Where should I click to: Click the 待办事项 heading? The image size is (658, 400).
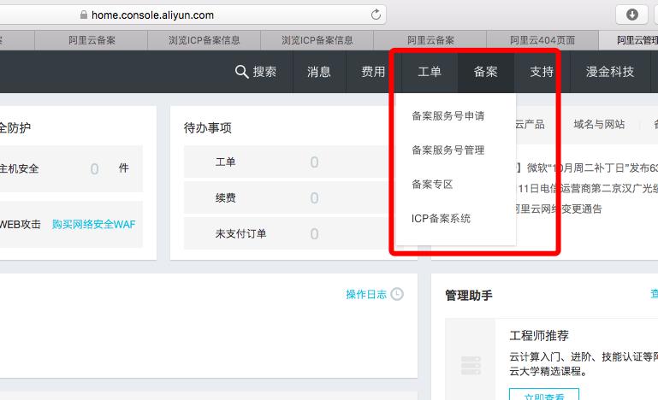207,127
